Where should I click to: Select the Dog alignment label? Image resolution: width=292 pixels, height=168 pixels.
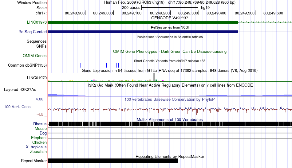pyautogui.click(x=43, y=133)
